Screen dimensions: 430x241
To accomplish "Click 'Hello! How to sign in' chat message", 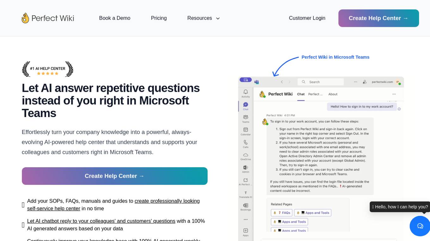I will (x=362, y=107).
